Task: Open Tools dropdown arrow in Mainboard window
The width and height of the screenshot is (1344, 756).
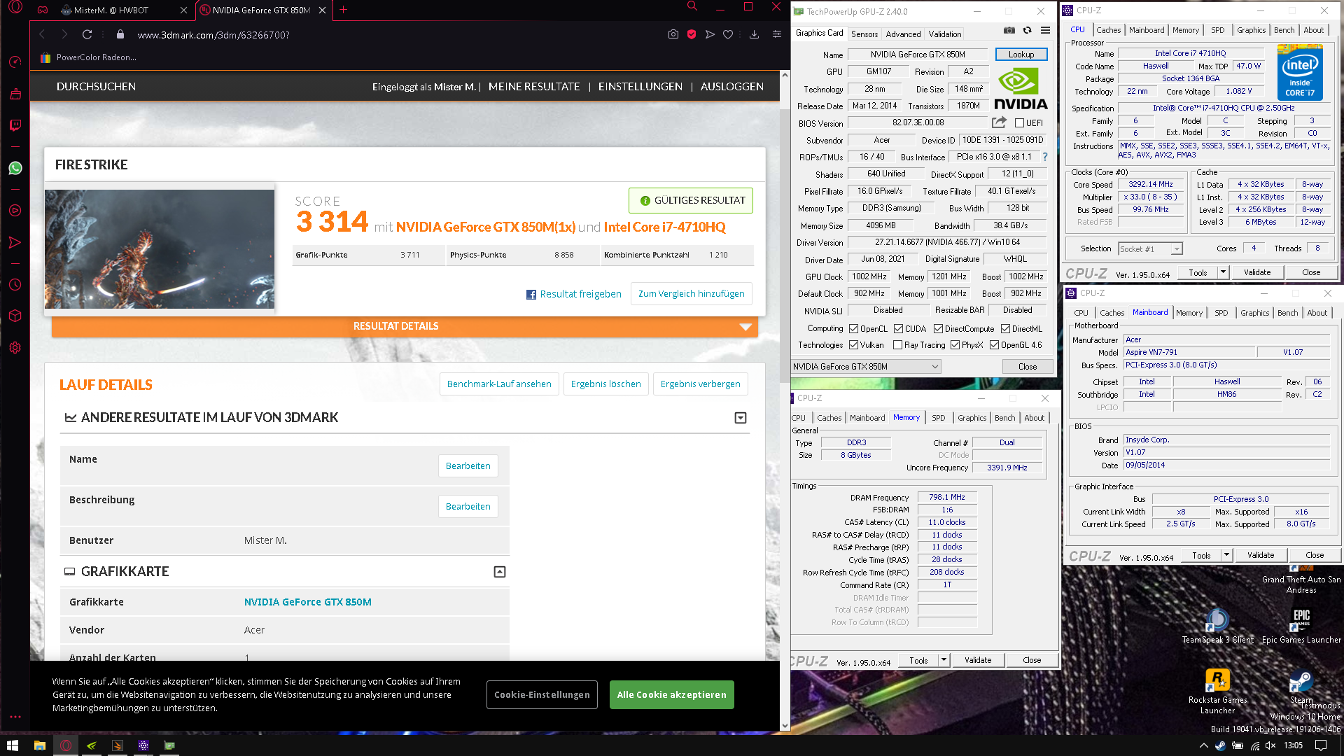Action: click(1226, 555)
